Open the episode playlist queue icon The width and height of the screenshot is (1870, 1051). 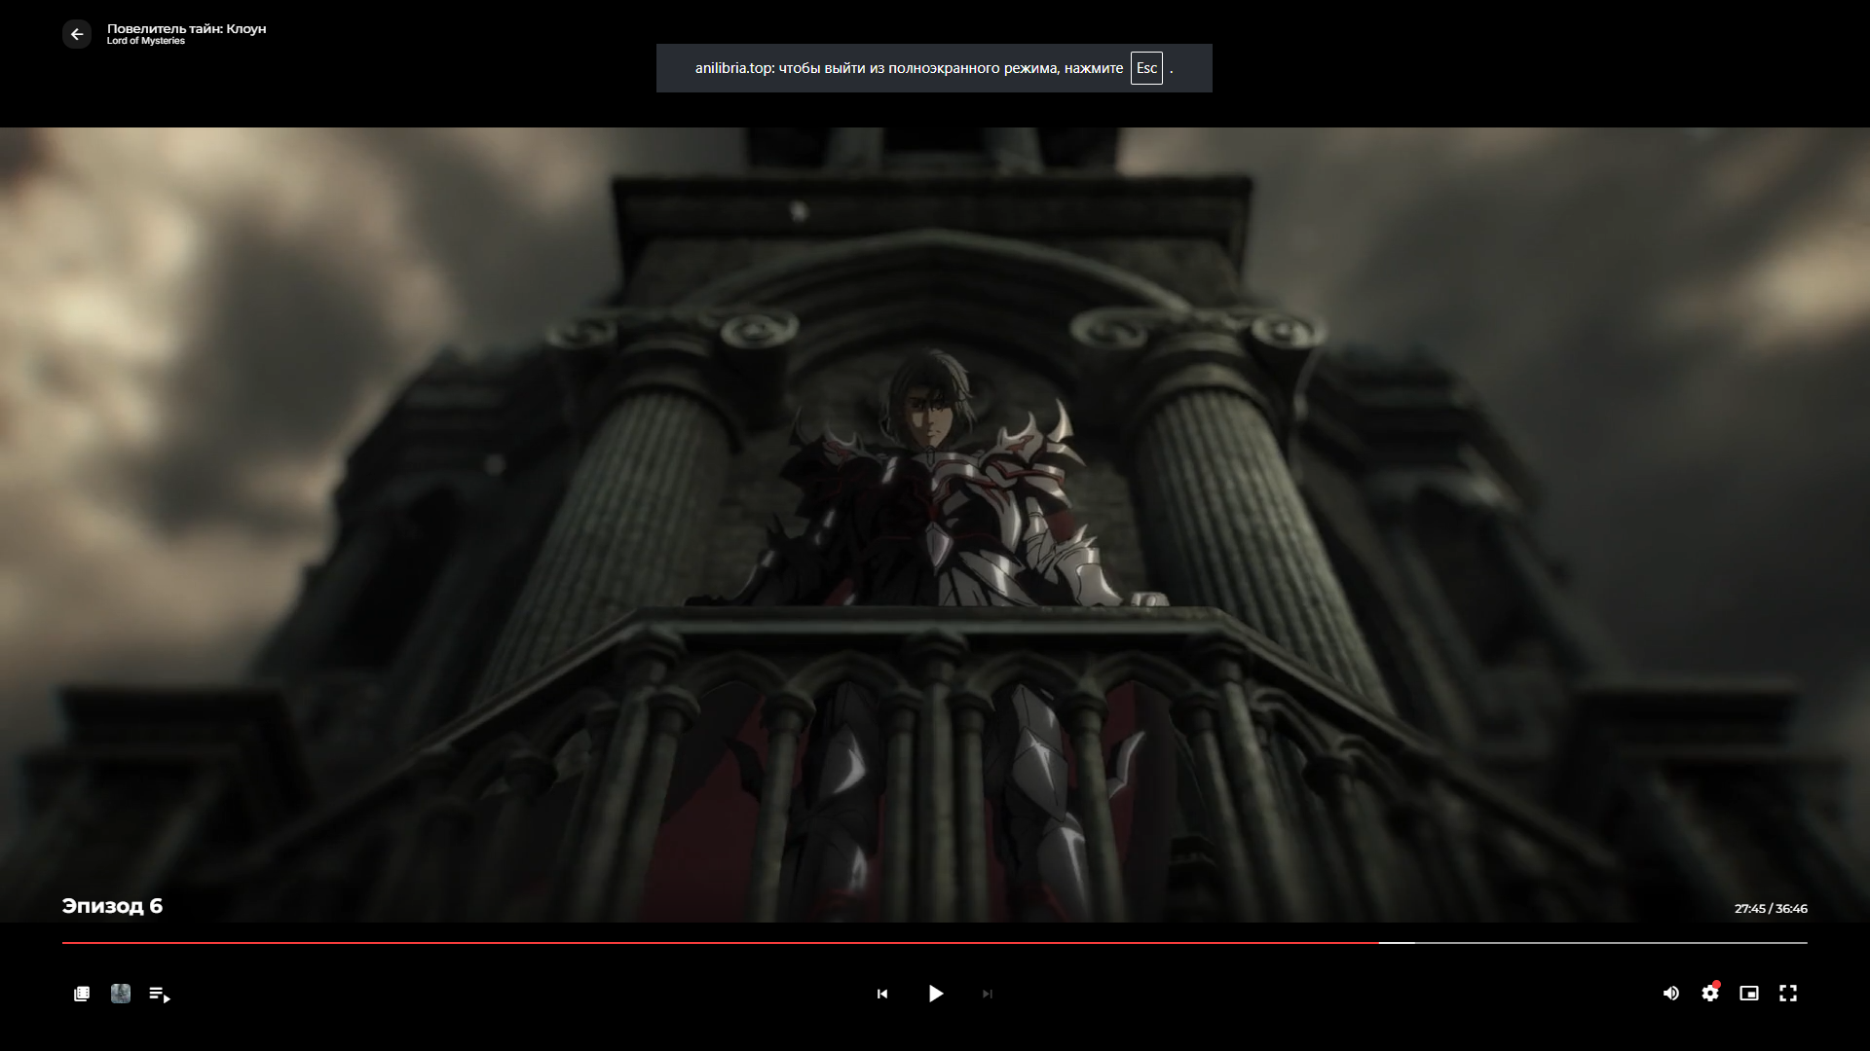tap(160, 994)
